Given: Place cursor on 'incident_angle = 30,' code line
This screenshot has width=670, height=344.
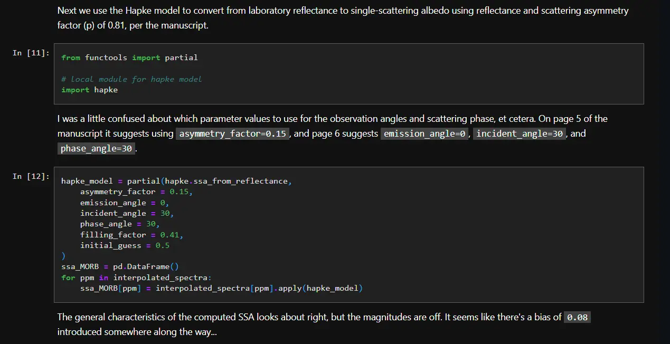Looking at the screenshot, I should (x=127, y=213).
